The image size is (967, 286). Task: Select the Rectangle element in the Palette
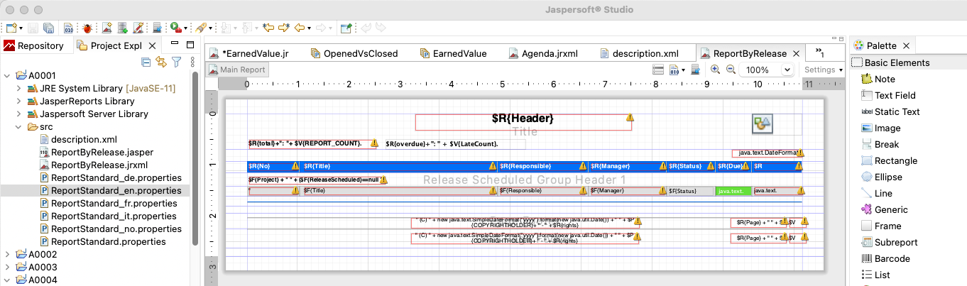coord(895,161)
